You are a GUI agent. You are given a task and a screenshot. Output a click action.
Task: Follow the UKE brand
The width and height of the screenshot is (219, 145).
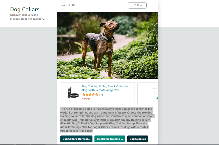coord(137,5)
